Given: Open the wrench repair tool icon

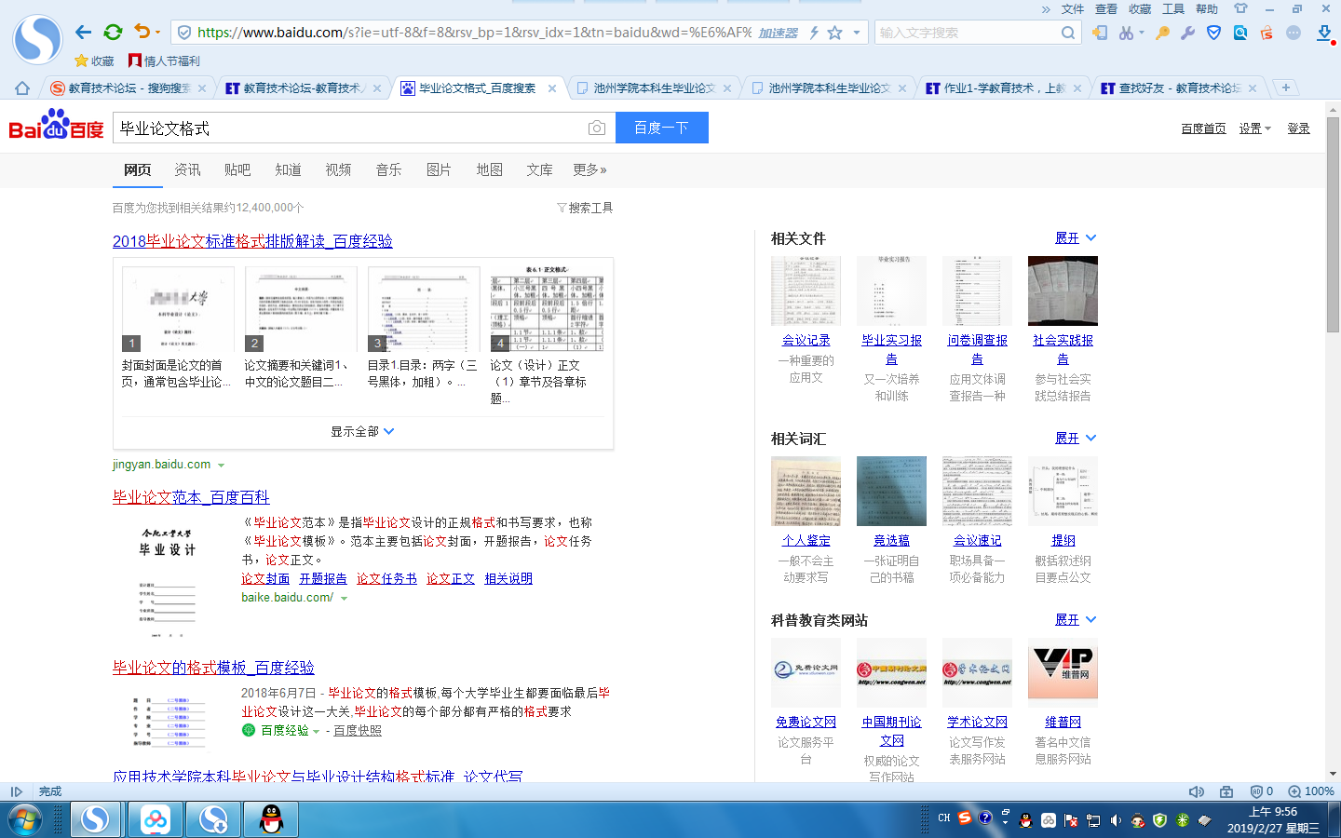Looking at the screenshot, I should click(x=1187, y=33).
